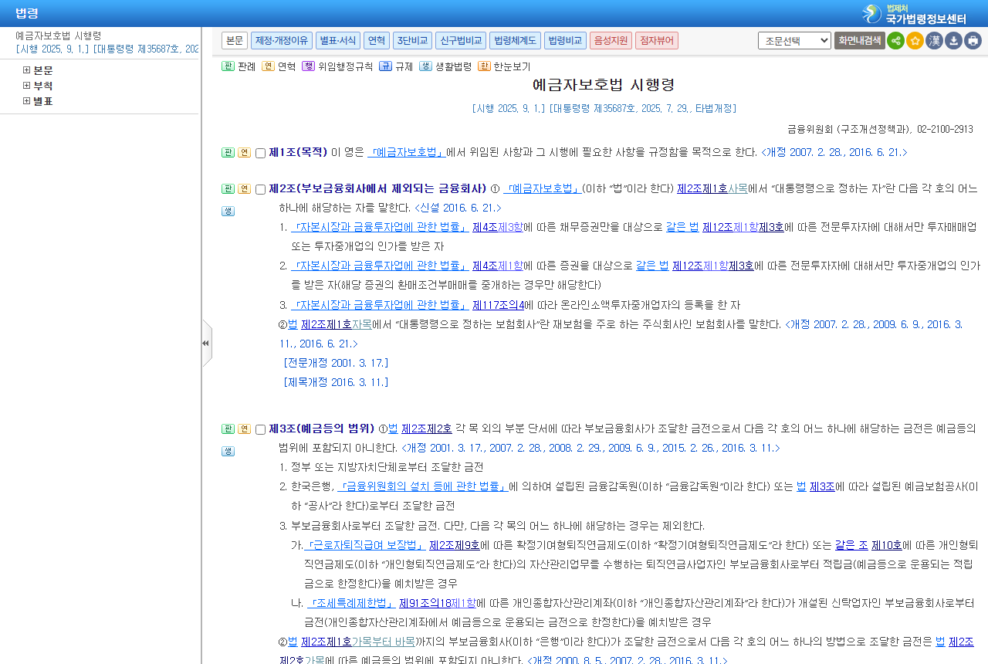Open the 3단비교 tab
The width and height of the screenshot is (988, 664).
pos(412,40)
